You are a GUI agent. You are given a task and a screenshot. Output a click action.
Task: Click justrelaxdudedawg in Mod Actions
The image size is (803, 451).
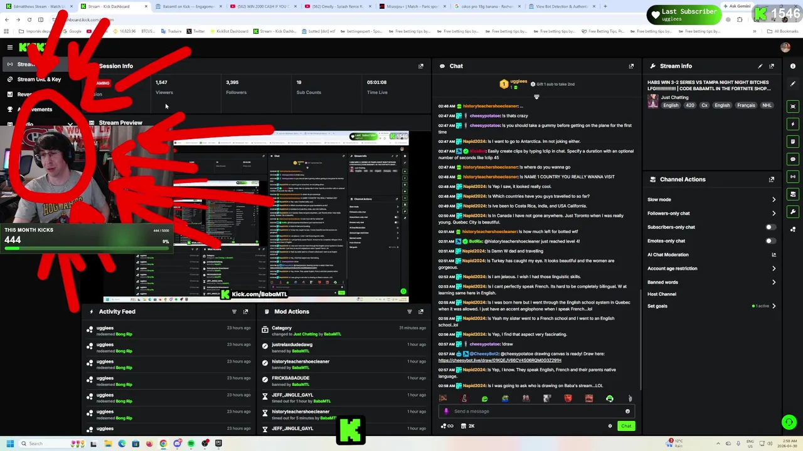point(292,345)
